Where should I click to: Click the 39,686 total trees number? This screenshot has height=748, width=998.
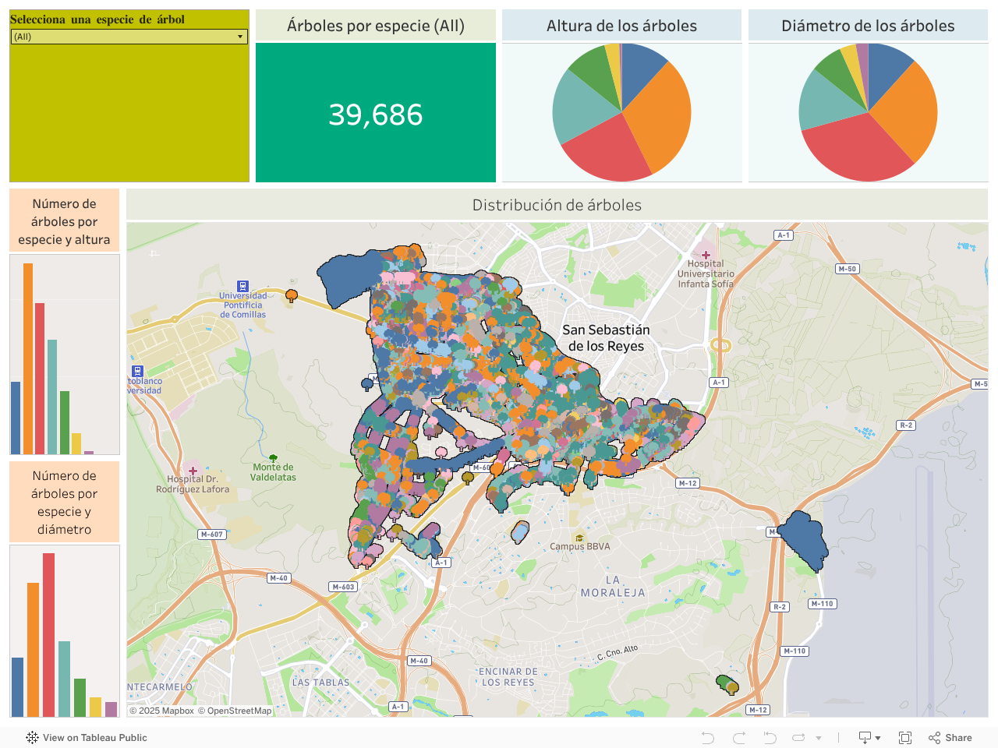click(x=376, y=115)
